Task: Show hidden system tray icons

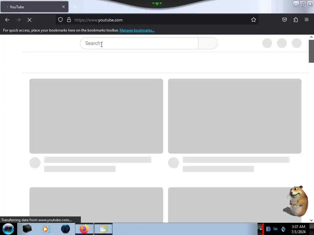Action: coord(261,229)
